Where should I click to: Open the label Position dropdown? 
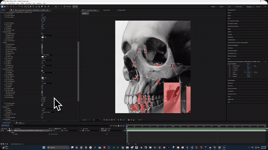(x=48, y=60)
